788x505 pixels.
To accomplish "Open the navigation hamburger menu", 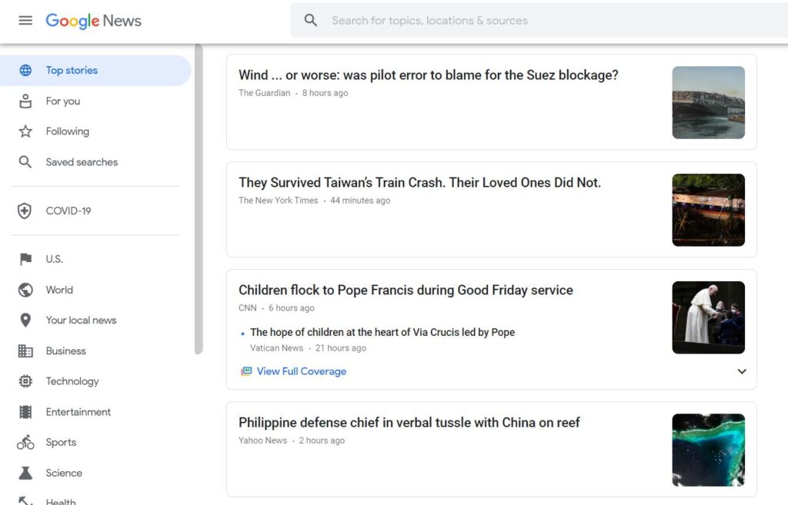I will [25, 20].
